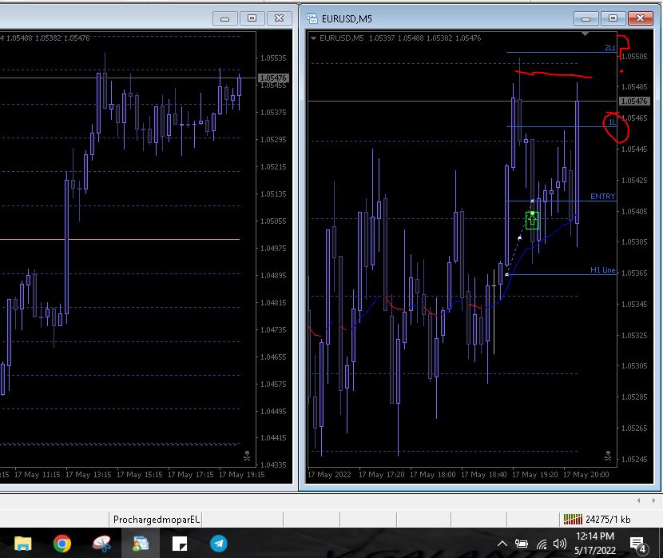Click the 17 May 19:20 time label

535,475
